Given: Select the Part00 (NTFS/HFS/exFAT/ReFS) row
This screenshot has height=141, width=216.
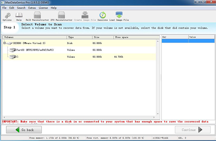Looking at the screenshot, I should point(79,50).
